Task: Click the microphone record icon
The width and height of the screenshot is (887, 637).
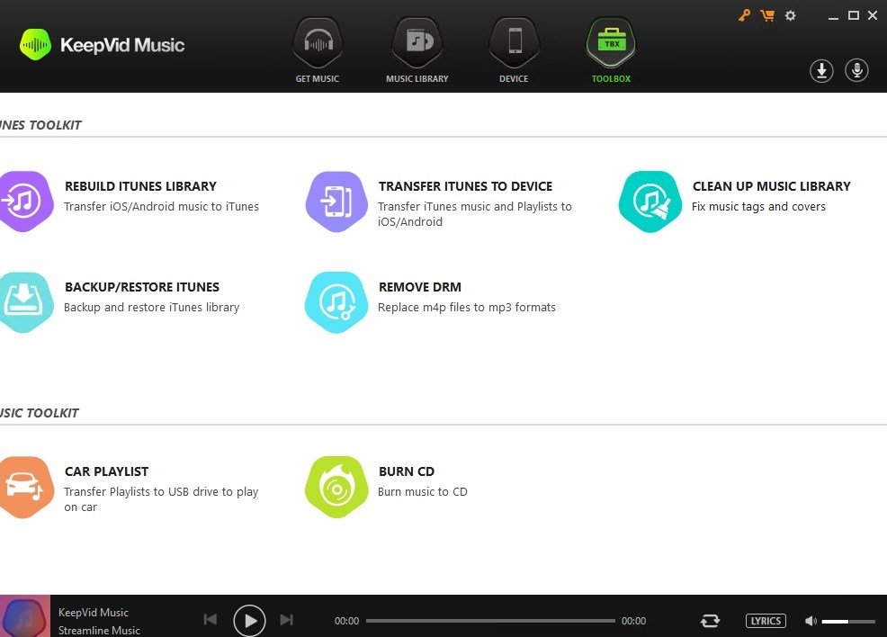Action: point(857,71)
